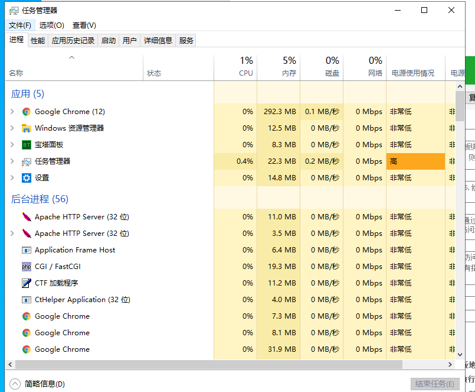Click the 7.3 MB Google Chrome background icon
The height and width of the screenshot is (392, 475).
click(x=27, y=316)
